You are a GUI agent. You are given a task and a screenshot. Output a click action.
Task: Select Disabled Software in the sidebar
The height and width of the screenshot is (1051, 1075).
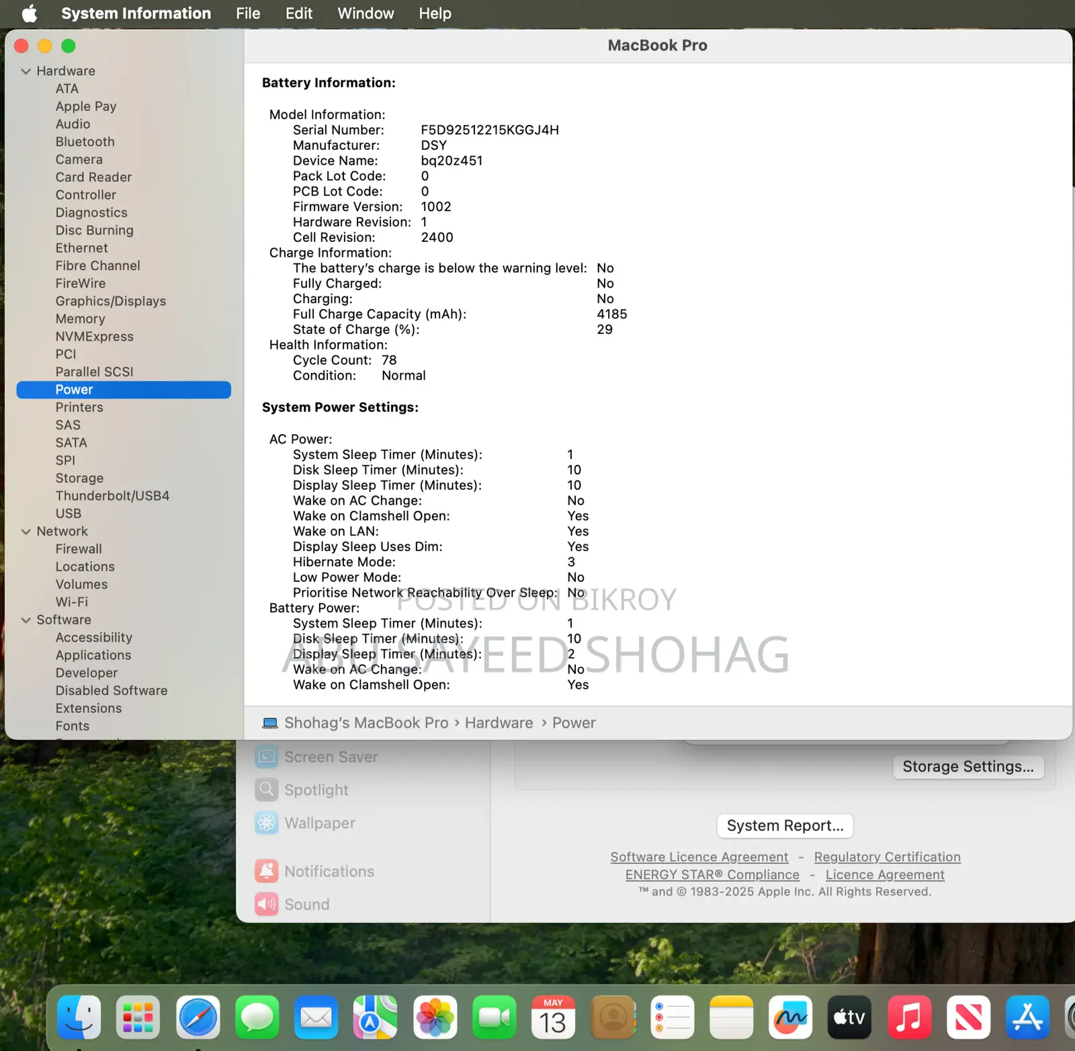click(x=112, y=691)
